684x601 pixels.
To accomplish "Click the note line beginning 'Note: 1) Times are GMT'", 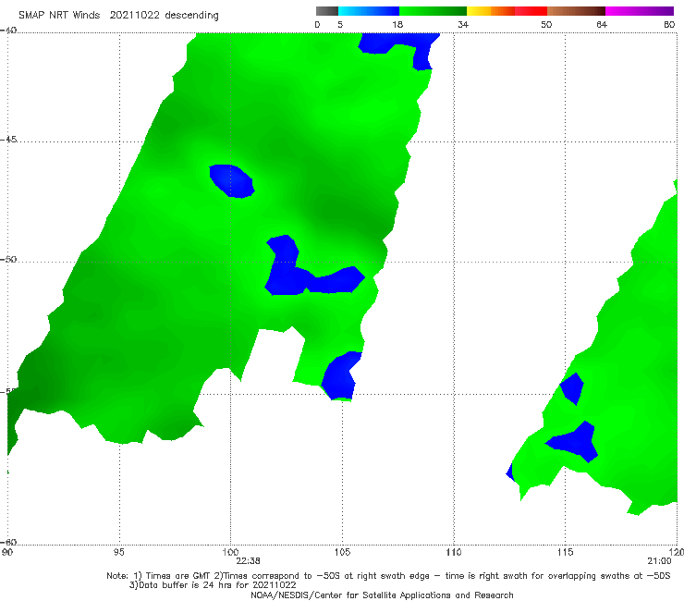I will [388, 576].
